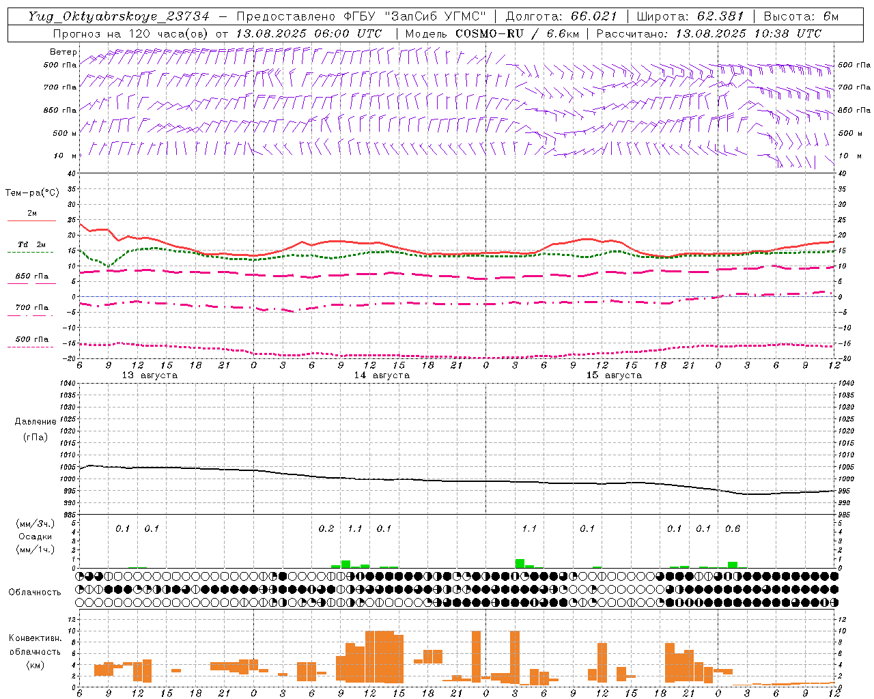Click the Рассчитано: 13.08.2025 10:38 UTC text

(709, 33)
